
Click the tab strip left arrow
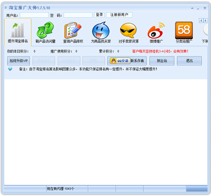(x=201, y=21)
